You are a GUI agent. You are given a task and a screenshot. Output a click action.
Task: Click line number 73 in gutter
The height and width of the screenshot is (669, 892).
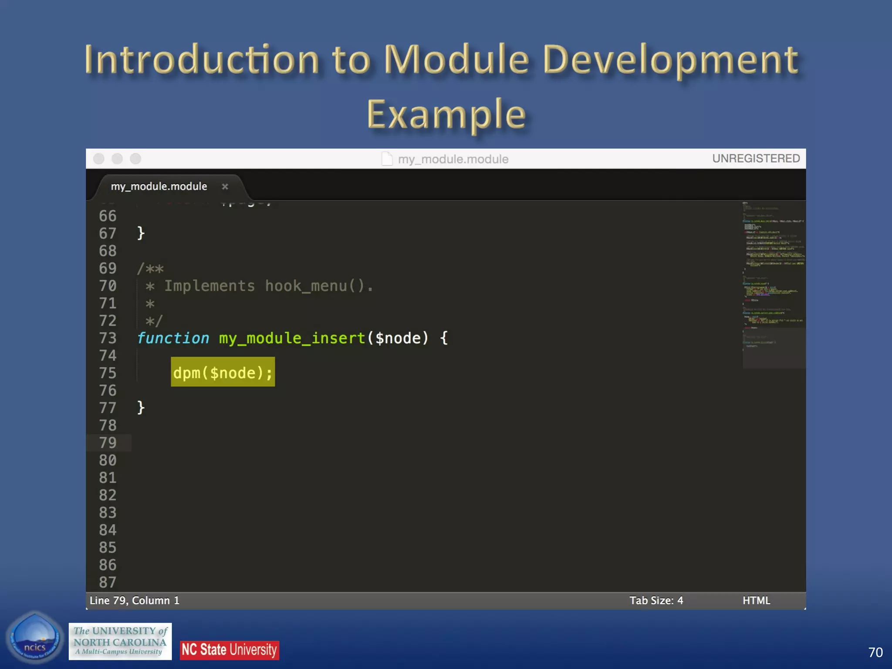point(108,338)
